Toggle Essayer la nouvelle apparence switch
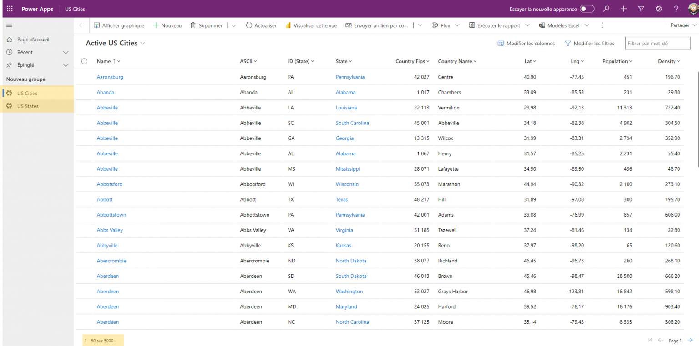The image size is (699, 346). (x=587, y=9)
